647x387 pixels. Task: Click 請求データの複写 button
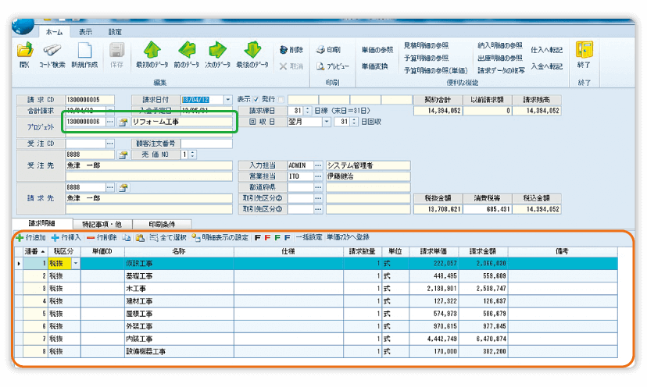coord(501,70)
